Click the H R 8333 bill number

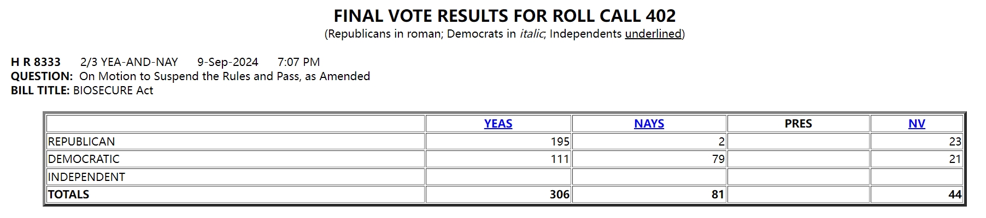(36, 62)
